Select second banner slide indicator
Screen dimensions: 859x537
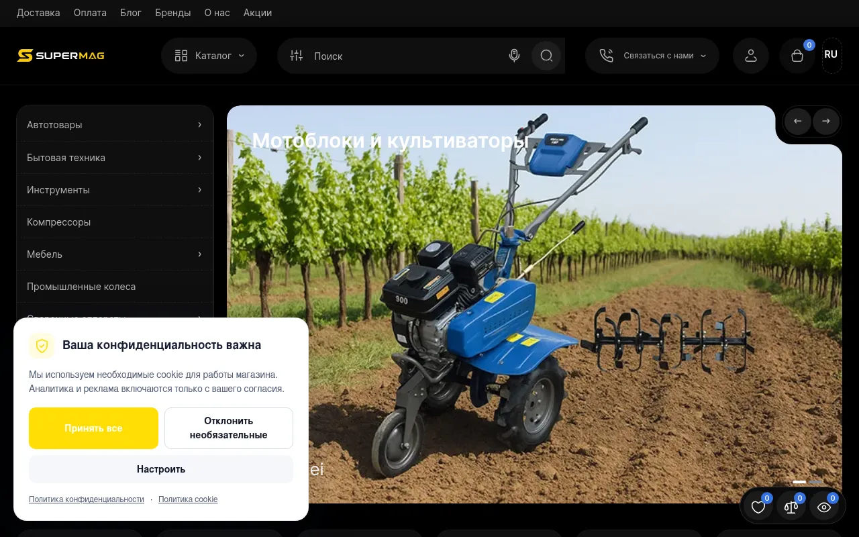[x=815, y=482]
